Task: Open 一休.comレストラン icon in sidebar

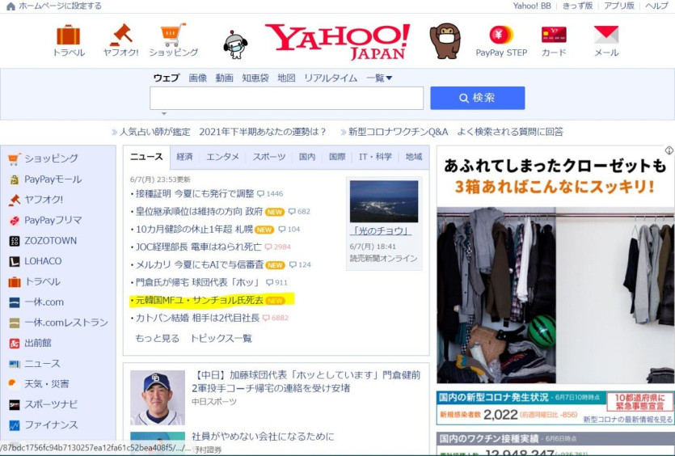Action: tap(15, 323)
